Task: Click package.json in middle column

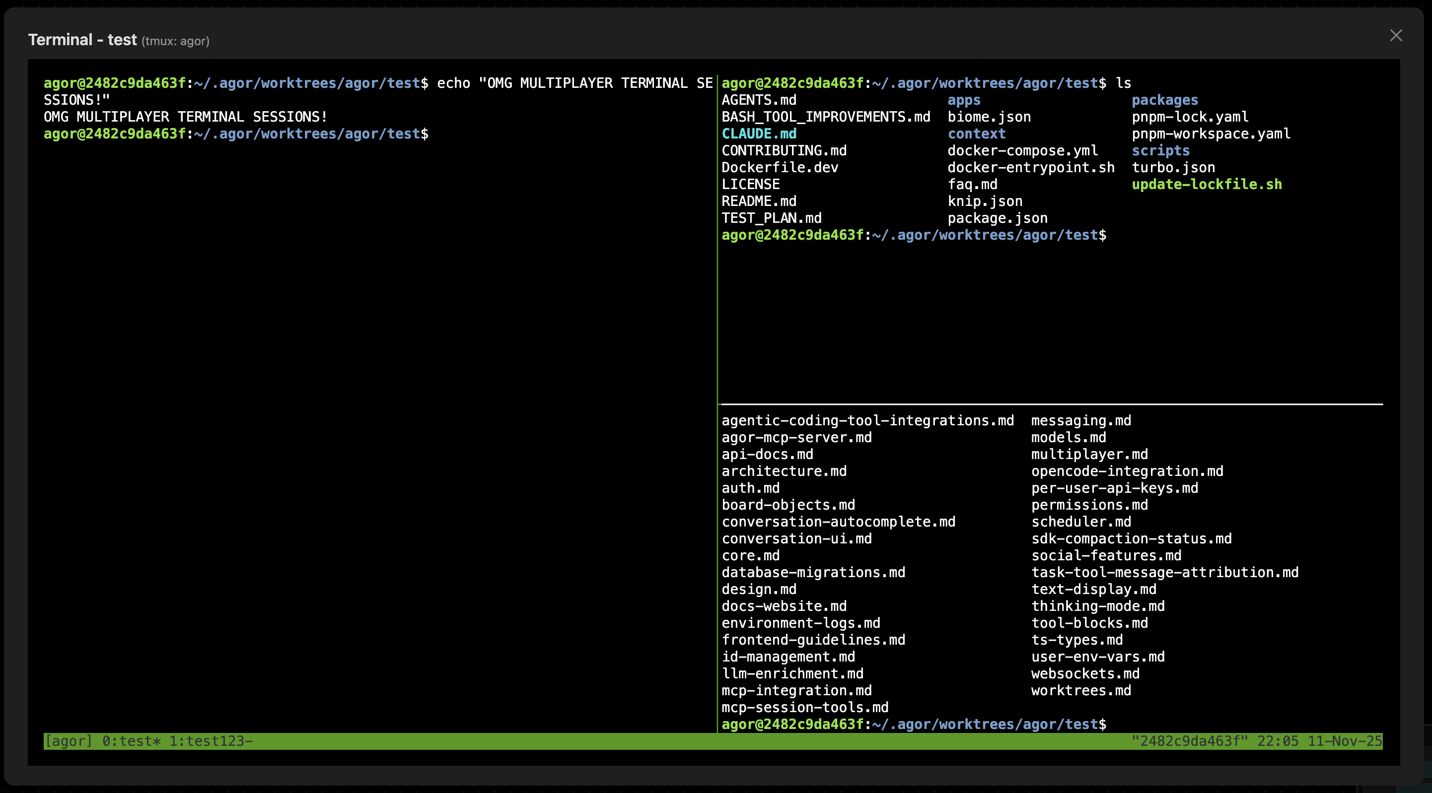Action: pyautogui.click(x=998, y=218)
